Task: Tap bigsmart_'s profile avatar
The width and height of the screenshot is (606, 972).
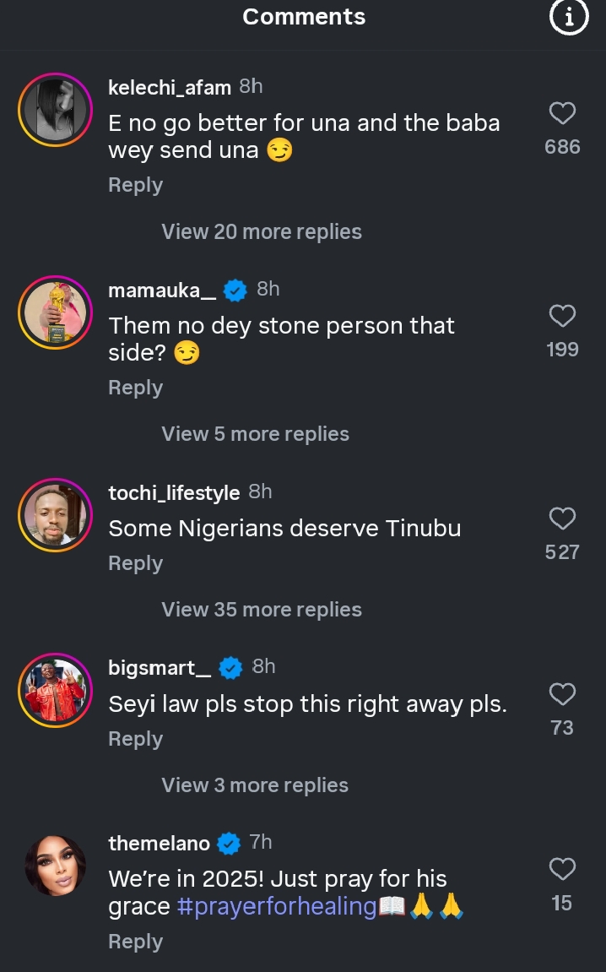Action: (55, 690)
